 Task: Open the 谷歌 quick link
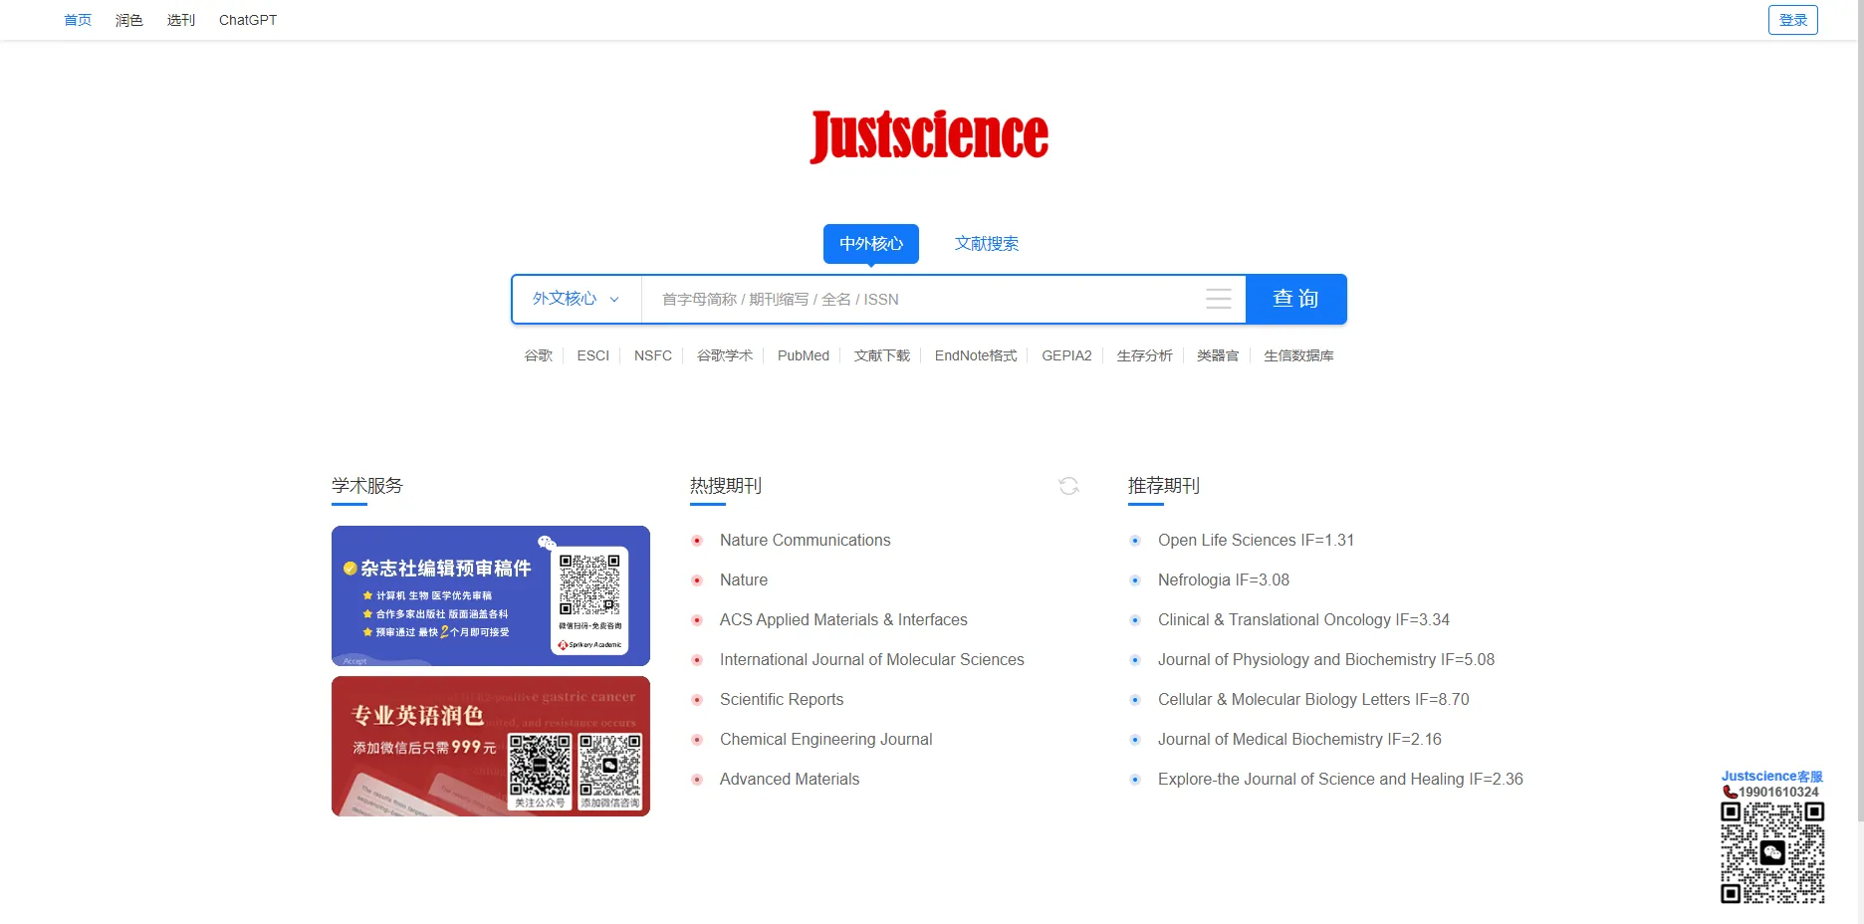point(539,355)
